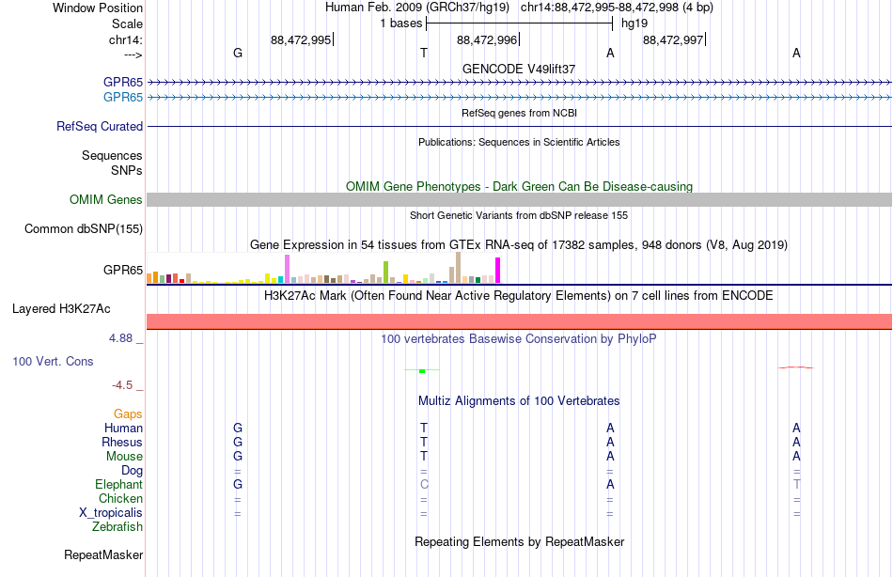Click the Common dbSNP(155) track label
The height and width of the screenshot is (577, 893).
(x=84, y=229)
